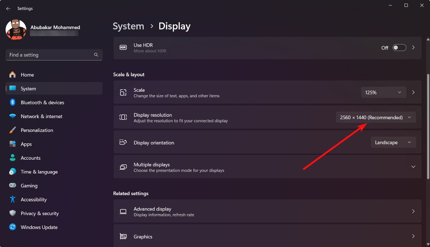Open the Scale percentage dropdown
The height and width of the screenshot is (247, 430).
point(383,92)
